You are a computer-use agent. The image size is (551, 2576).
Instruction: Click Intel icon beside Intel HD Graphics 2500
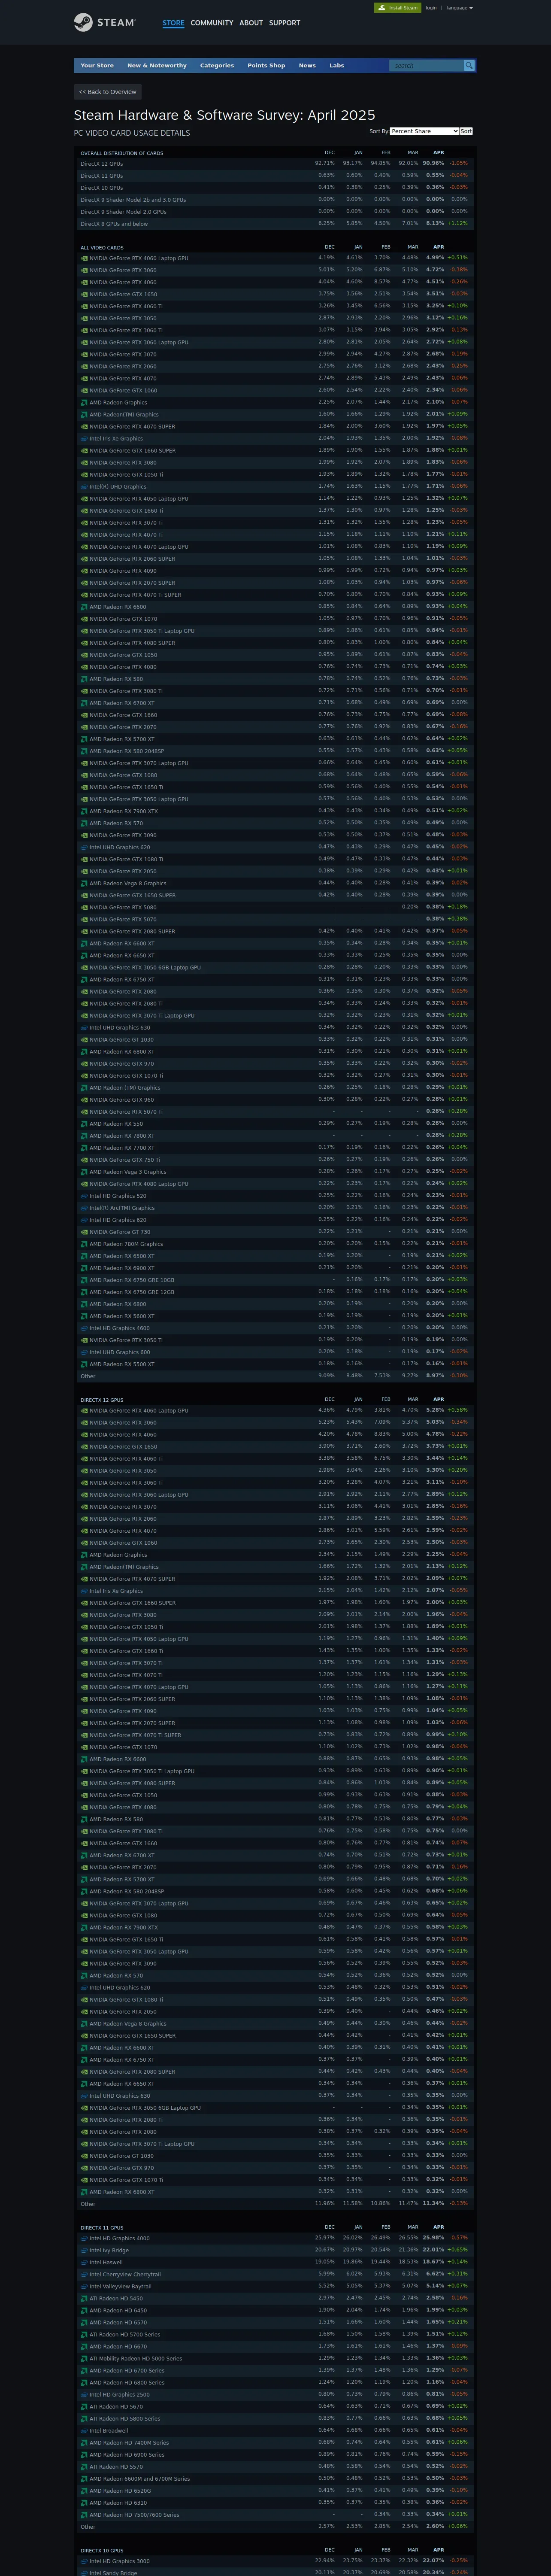tap(84, 2394)
